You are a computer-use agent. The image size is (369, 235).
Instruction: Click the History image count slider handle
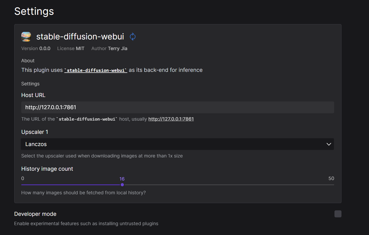tap(122, 184)
